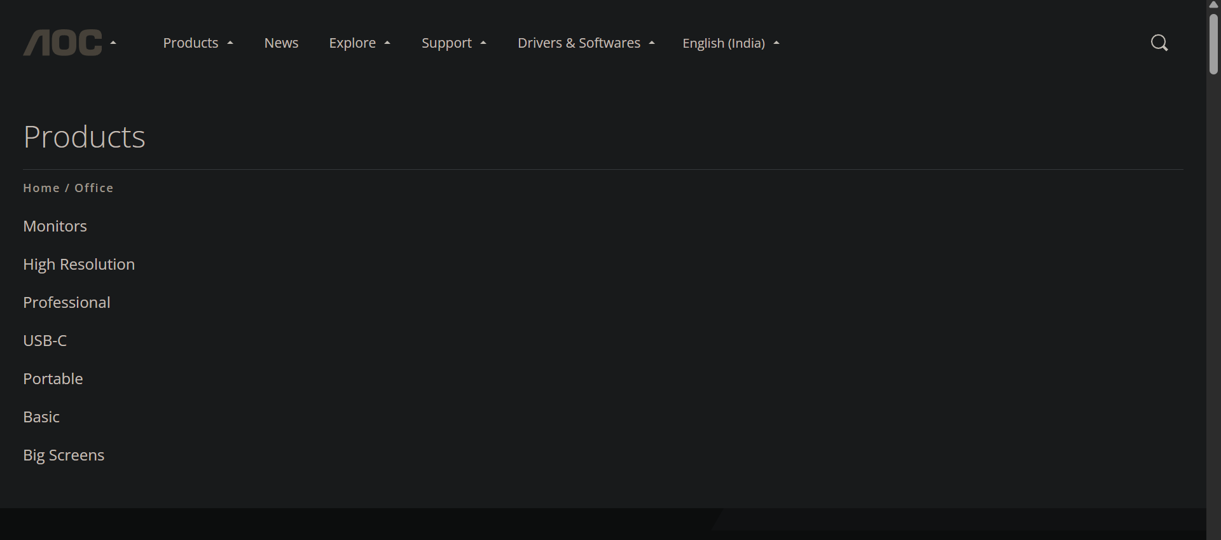Follow the Office breadcrumb link
The width and height of the screenshot is (1221, 540).
pyautogui.click(x=94, y=188)
